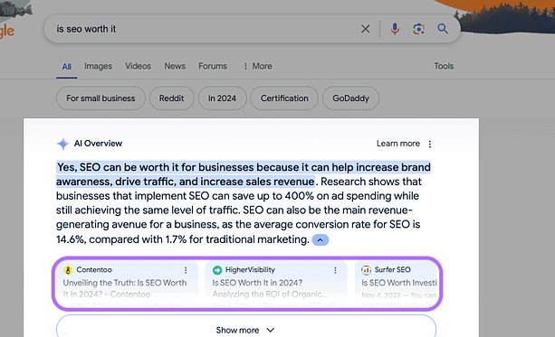Screen dimensions: 555x337
Task: Select the GoDaddy refinement chip
Action: tap(350, 98)
